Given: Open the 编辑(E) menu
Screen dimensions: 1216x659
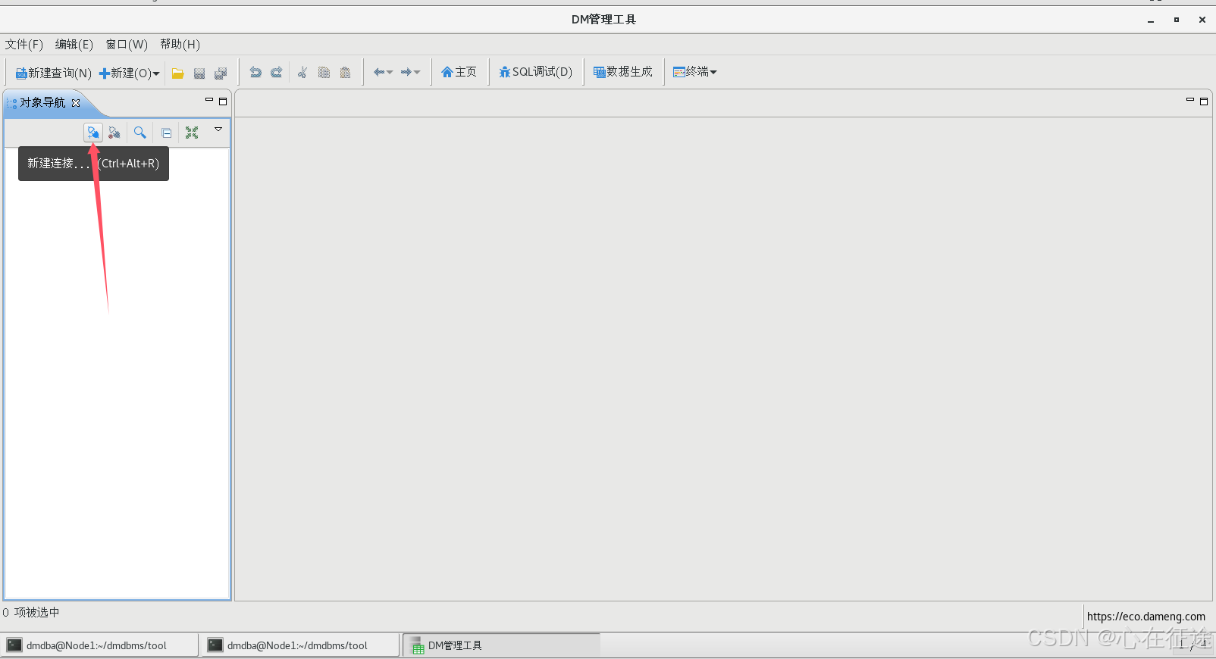Looking at the screenshot, I should (74, 45).
